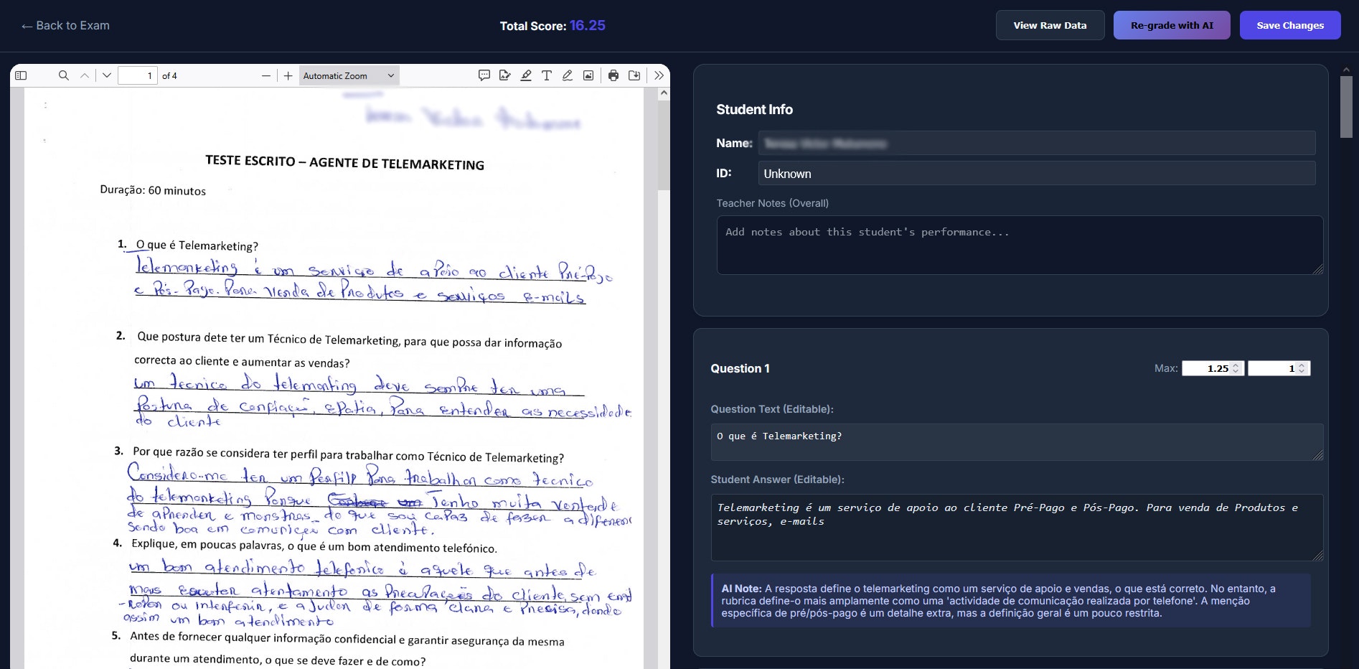
Task: Go to the next page with the chevron
Action: click(105, 75)
